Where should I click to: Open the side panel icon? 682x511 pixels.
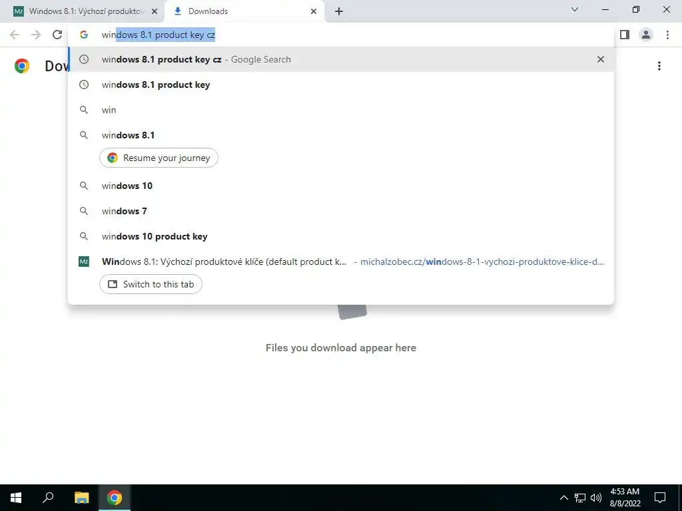point(625,35)
